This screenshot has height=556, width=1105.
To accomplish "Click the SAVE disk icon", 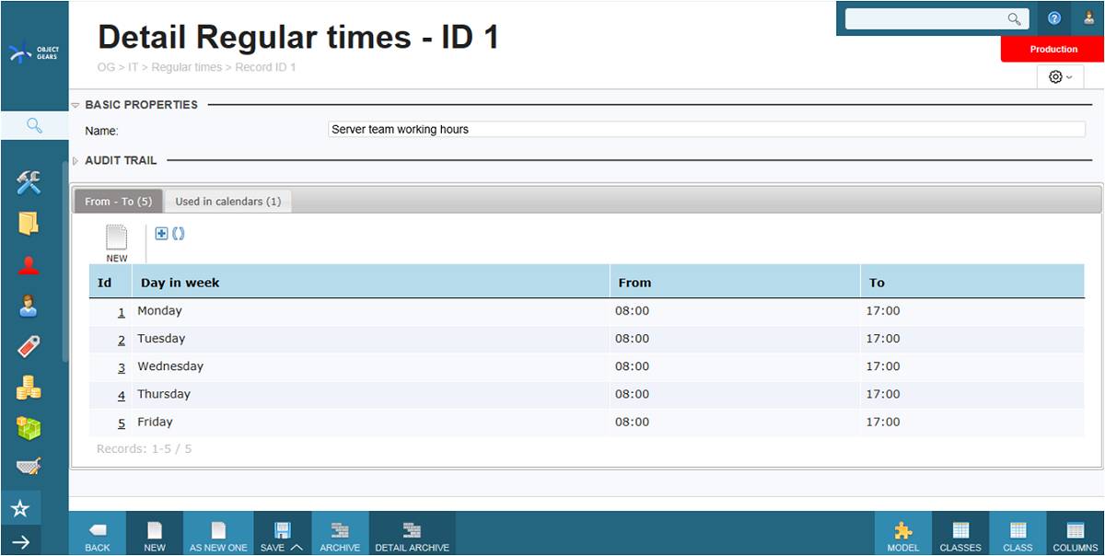I will (x=282, y=530).
